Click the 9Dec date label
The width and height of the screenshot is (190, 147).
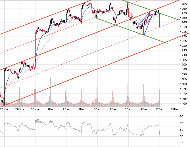144,109
